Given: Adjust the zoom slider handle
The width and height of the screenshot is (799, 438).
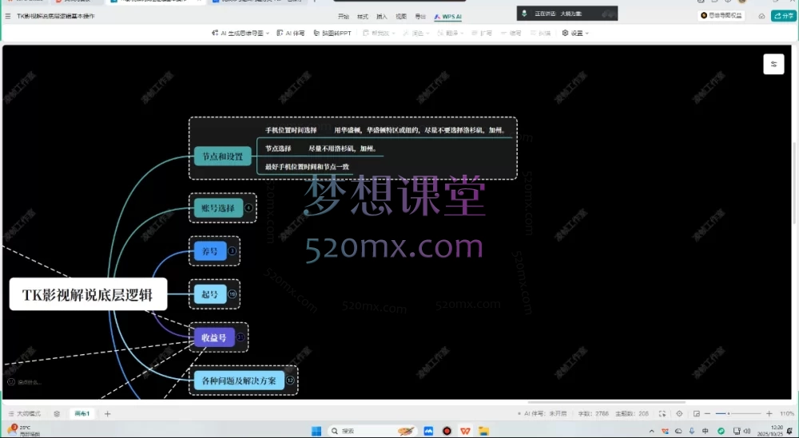Looking at the screenshot, I should click(729, 413).
